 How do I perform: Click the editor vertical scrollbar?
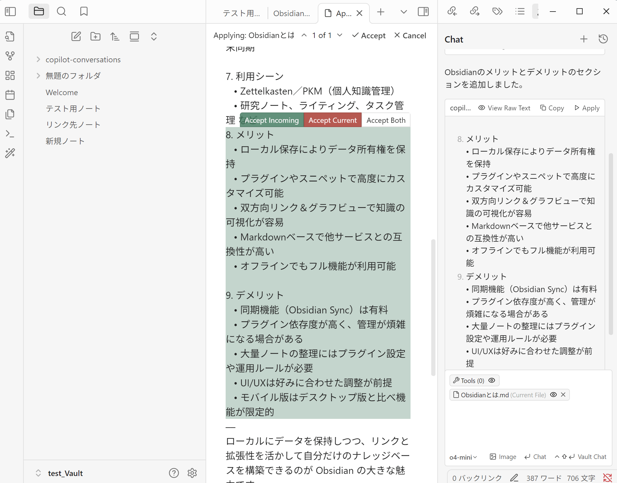[433, 307]
